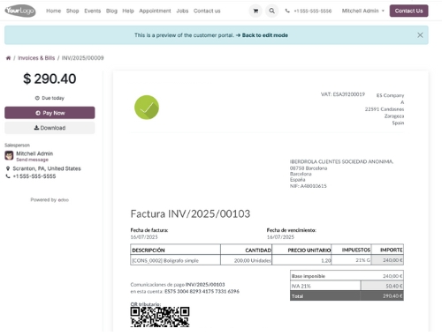Open the Home menu item
The width and height of the screenshot is (442, 336).
pyautogui.click(x=53, y=11)
